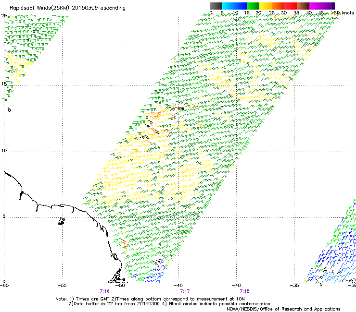Select the yellow 20-25 knots color segment
Screen dimensions: 356x312
pos(266,6)
